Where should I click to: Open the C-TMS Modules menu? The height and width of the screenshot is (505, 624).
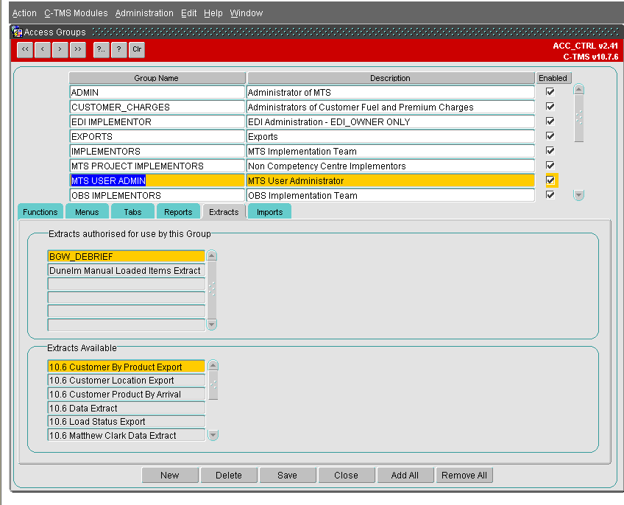click(x=76, y=13)
